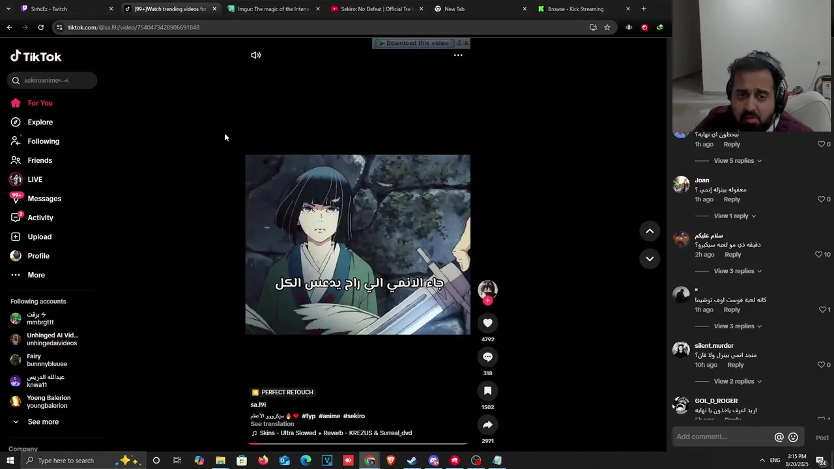Open the Unhinged AI Vid... followed account
Viewport: 834px width, 469px height.
[44, 339]
